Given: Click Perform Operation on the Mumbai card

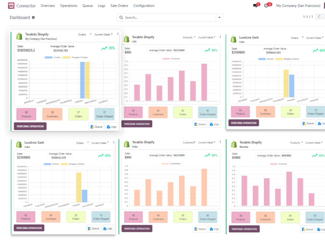Looking at the screenshot, I should pos(244,229).
